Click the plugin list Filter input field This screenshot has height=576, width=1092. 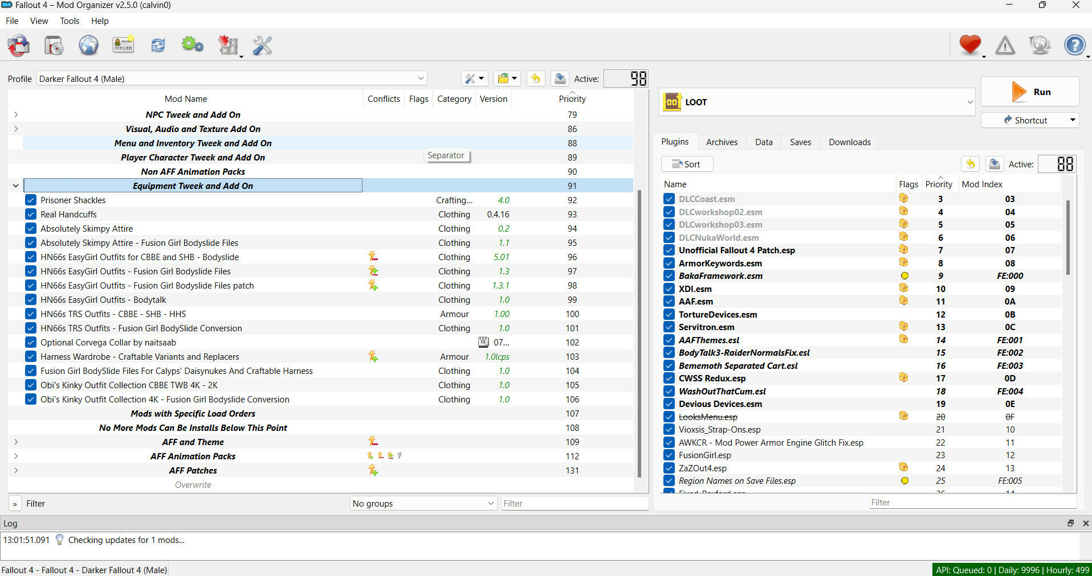click(973, 502)
